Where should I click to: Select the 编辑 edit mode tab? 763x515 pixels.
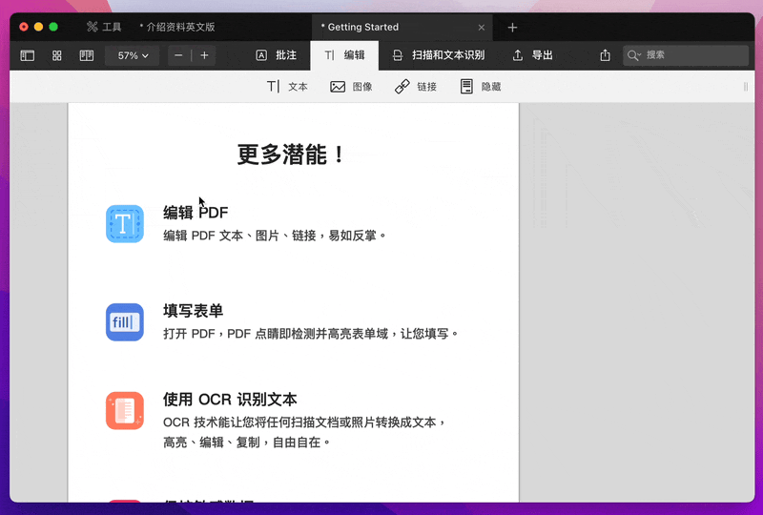[x=344, y=56]
